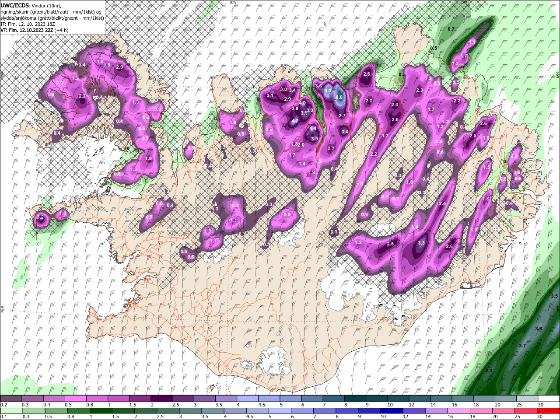Click the bright red swatch ending rain legend
Screen dimensions: 560x420
pos(548,411)
